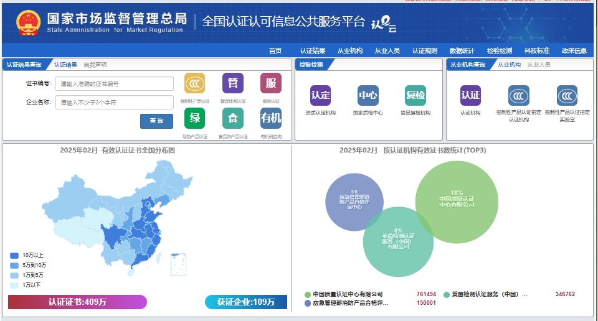Go to 认证规则 in the top menu
This screenshot has height=321, width=598.
[424, 51]
